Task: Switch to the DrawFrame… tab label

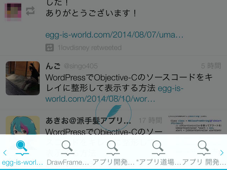Action: point(68,162)
